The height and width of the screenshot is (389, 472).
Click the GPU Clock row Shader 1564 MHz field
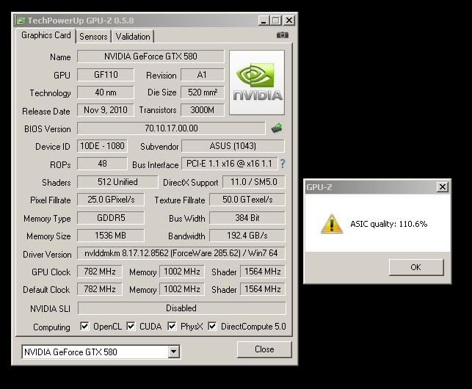[263, 272]
